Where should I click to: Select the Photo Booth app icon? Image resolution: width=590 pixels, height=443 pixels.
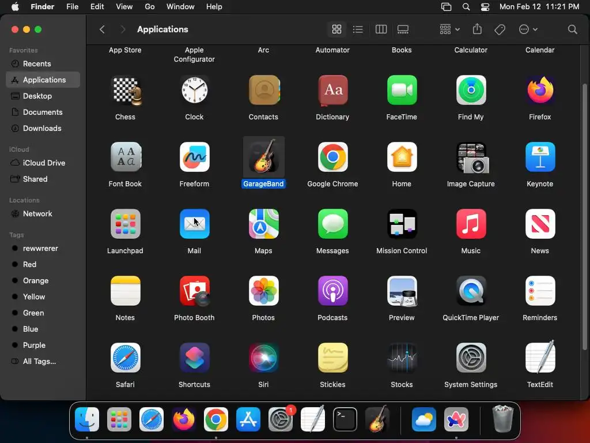(x=194, y=291)
